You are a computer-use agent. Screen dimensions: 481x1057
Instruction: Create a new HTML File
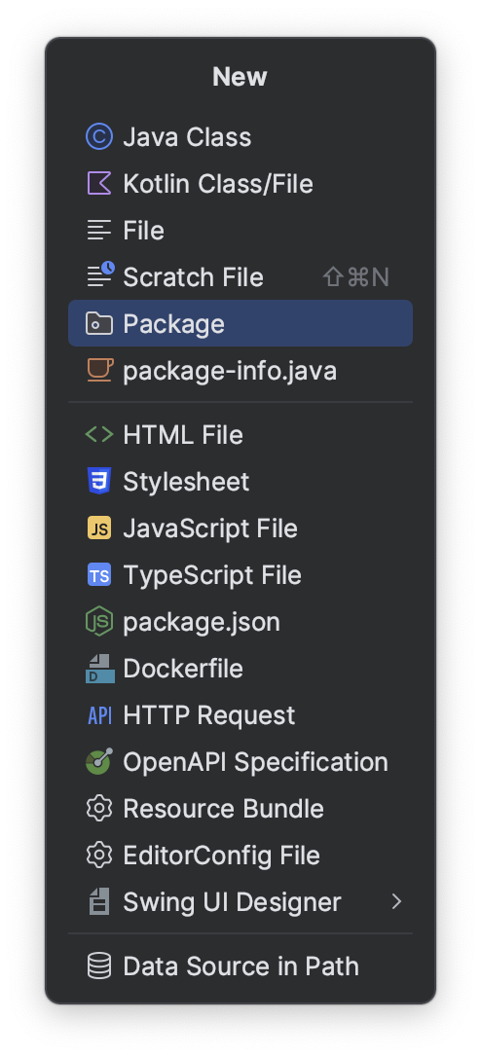tap(240, 435)
